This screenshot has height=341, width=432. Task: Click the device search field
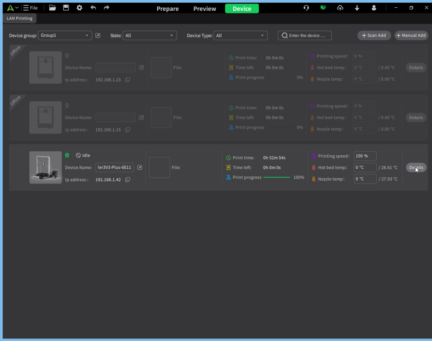(x=305, y=35)
